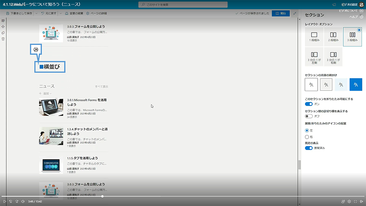Click the move section icon in left rail
366x206 pixels.
pyautogui.click(x=3, y=27)
